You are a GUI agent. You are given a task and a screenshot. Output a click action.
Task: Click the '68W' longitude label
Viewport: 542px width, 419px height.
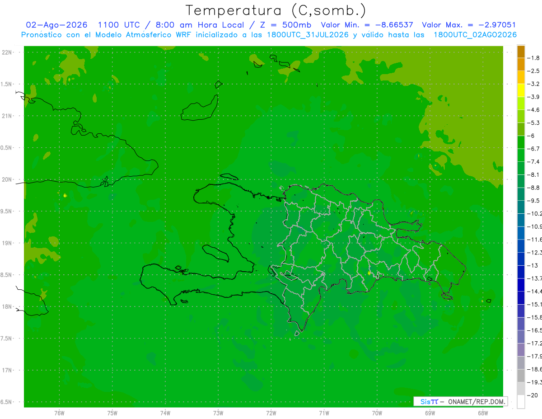(483, 413)
